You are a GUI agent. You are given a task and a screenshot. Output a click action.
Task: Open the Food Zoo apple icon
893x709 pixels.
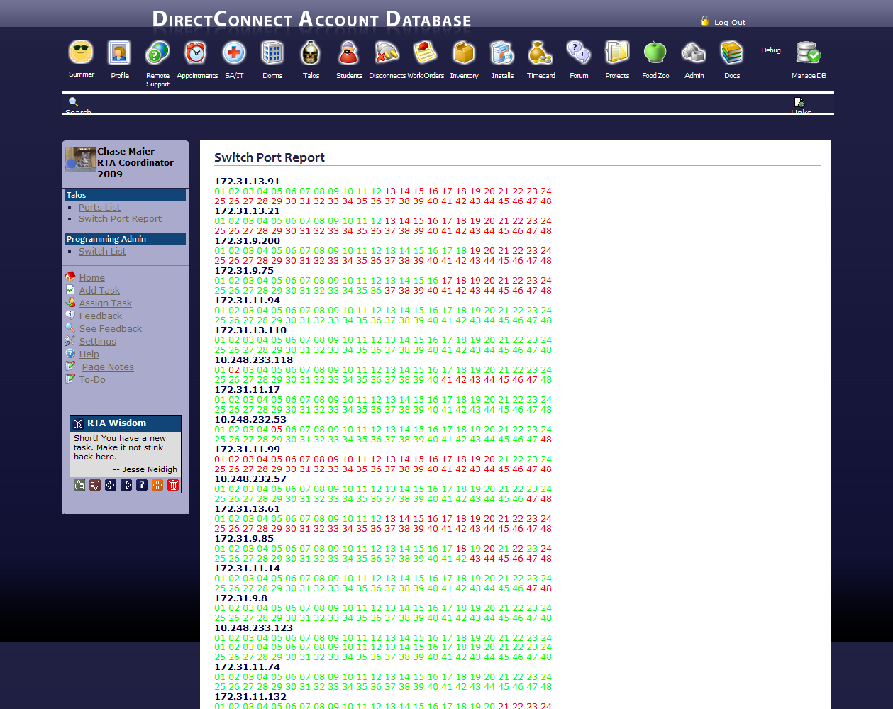655,52
